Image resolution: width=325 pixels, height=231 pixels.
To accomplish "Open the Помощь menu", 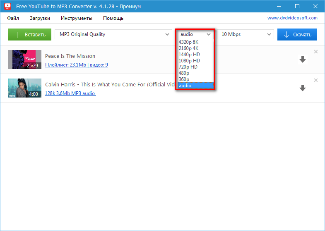I will (113, 18).
